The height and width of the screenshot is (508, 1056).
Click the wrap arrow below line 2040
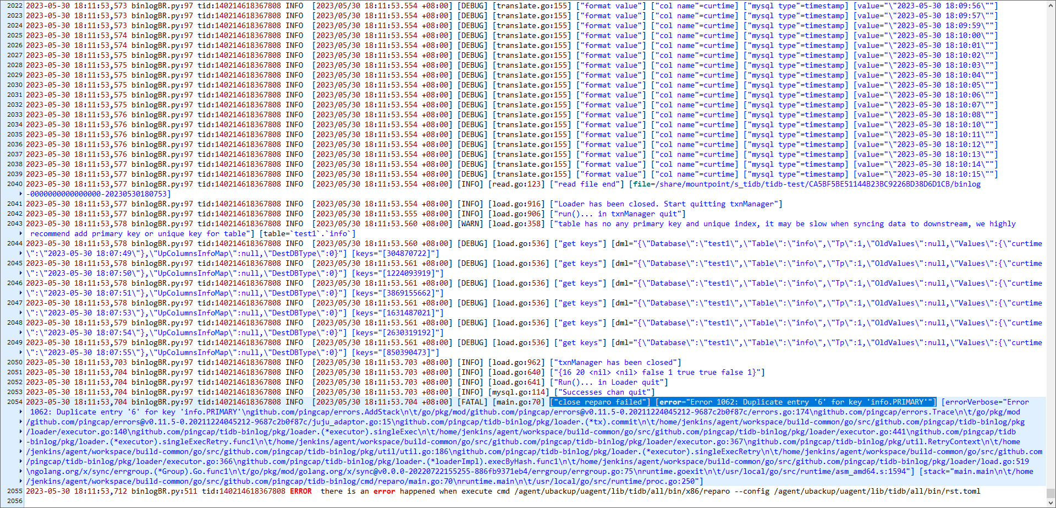coord(21,194)
